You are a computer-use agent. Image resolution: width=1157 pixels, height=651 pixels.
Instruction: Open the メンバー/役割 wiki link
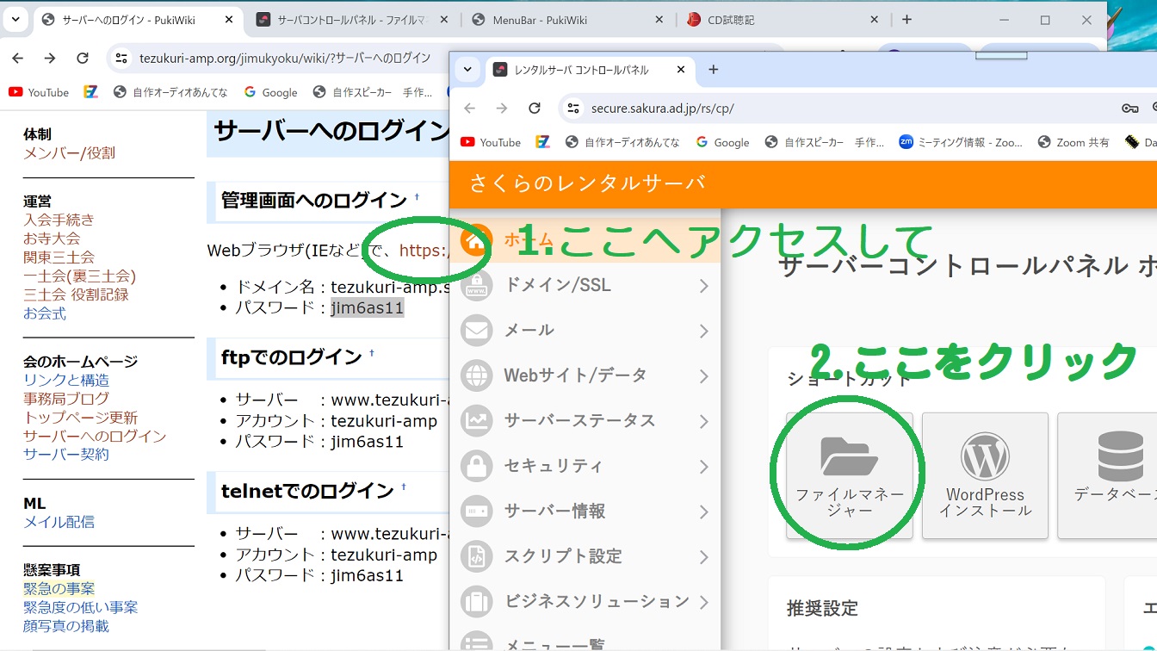point(69,153)
